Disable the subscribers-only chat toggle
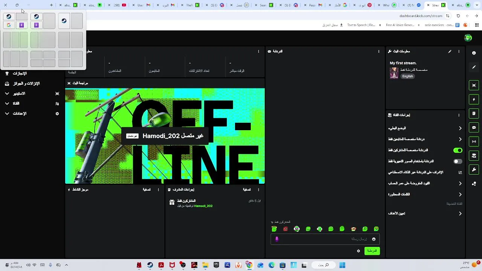 pyautogui.click(x=458, y=151)
